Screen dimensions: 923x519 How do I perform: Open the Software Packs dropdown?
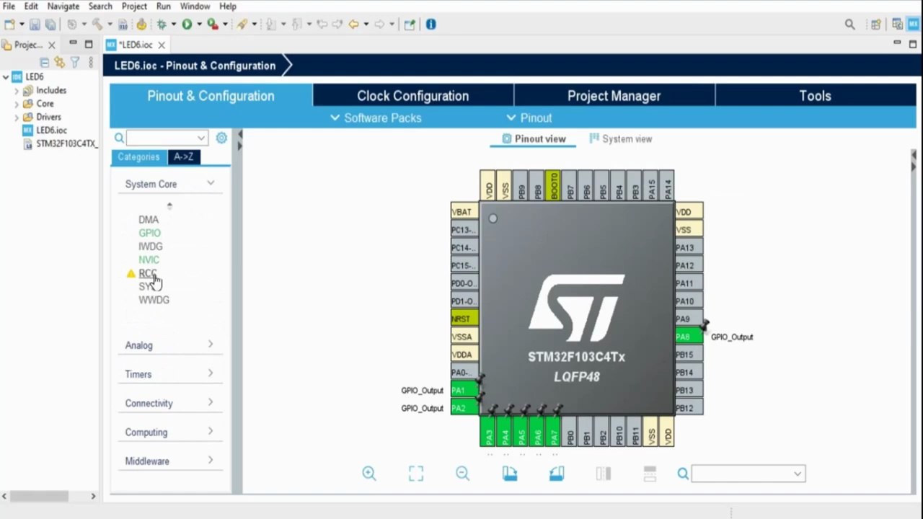coord(376,118)
